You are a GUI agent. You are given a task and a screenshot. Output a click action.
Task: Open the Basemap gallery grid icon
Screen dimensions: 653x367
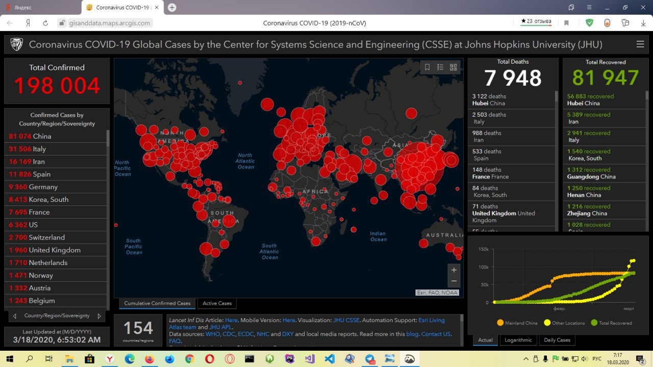click(x=453, y=67)
